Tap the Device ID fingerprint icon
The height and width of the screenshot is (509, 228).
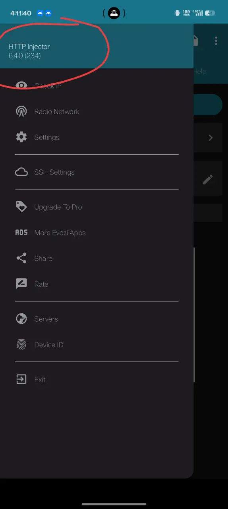point(21,345)
